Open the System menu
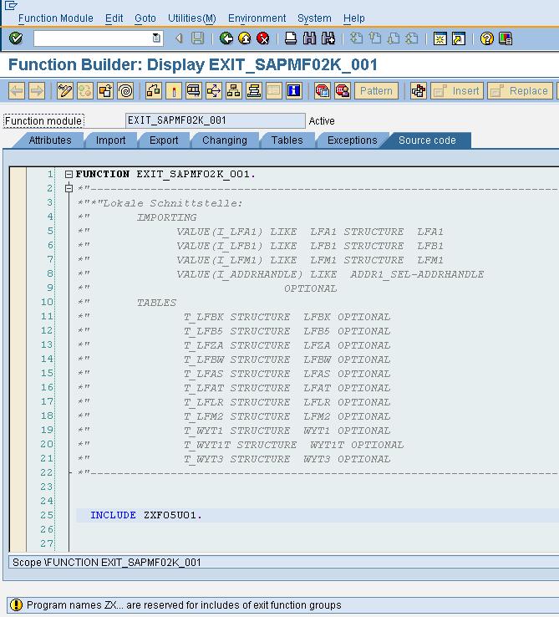The image size is (559, 617). (x=314, y=18)
